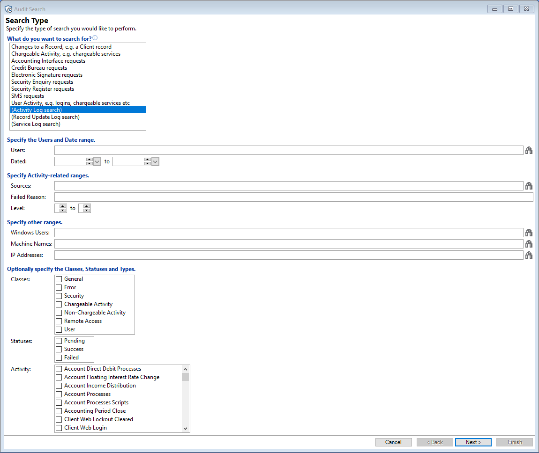This screenshot has width=539, height=453.
Task: Click the Cancel button
Action: click(x=393, y=442)
